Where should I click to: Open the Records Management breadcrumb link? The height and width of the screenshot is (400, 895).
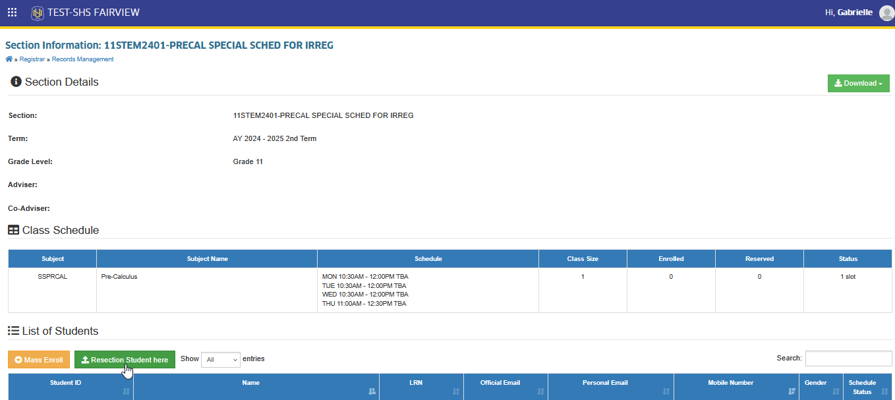[x=83, y=59]
